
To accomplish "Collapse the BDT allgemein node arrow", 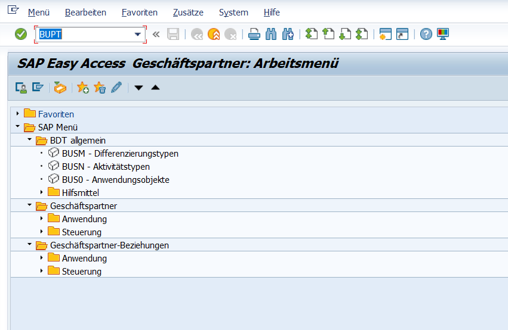I will click(x=29, y=139).
